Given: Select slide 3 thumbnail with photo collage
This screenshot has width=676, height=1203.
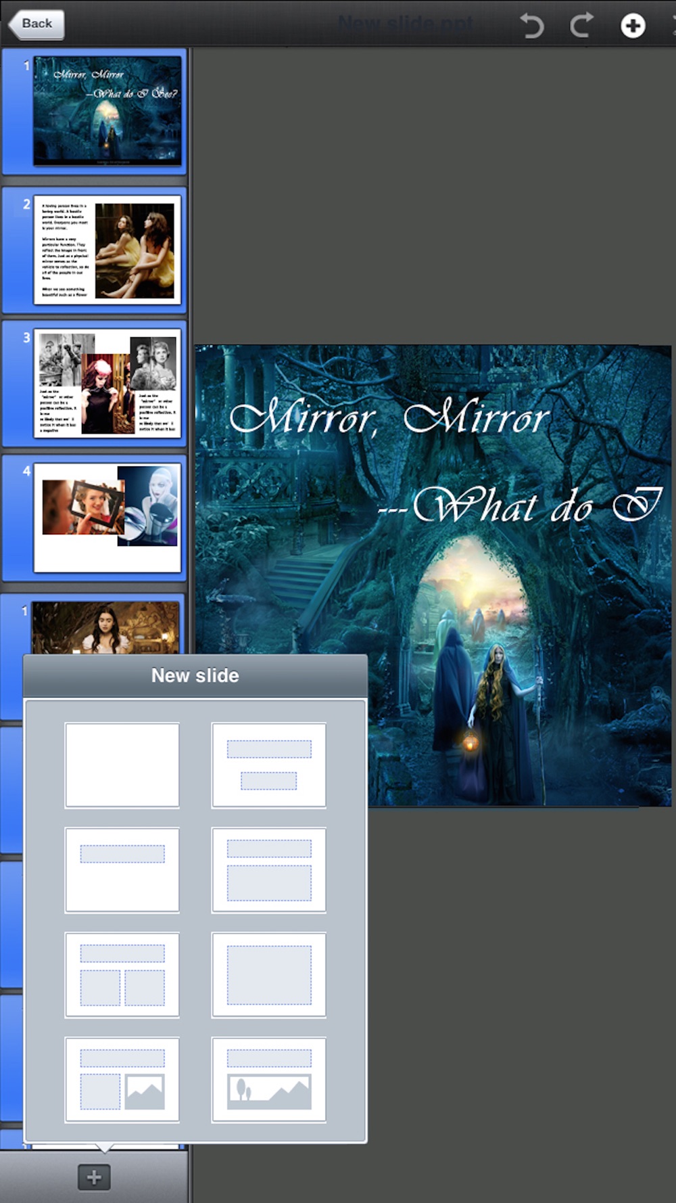Looking at the screenshot, I should (x=107, y=383).
